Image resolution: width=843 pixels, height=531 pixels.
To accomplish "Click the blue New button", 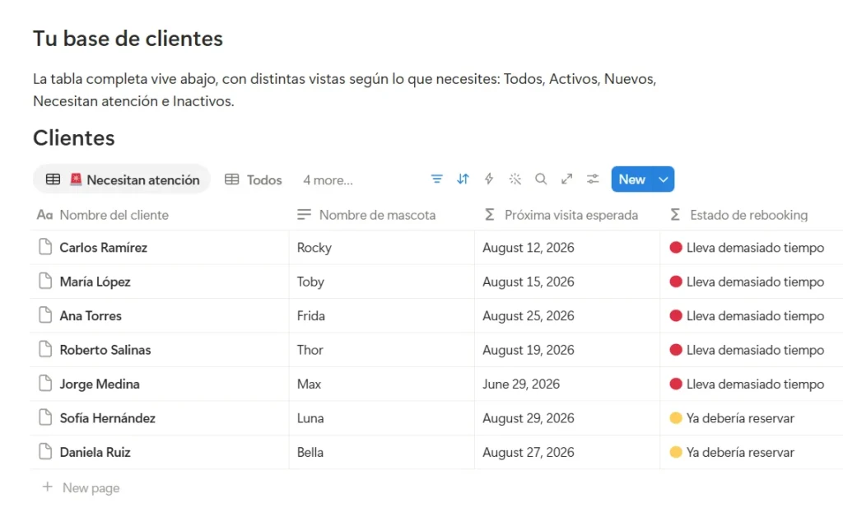I will [631, 179].
